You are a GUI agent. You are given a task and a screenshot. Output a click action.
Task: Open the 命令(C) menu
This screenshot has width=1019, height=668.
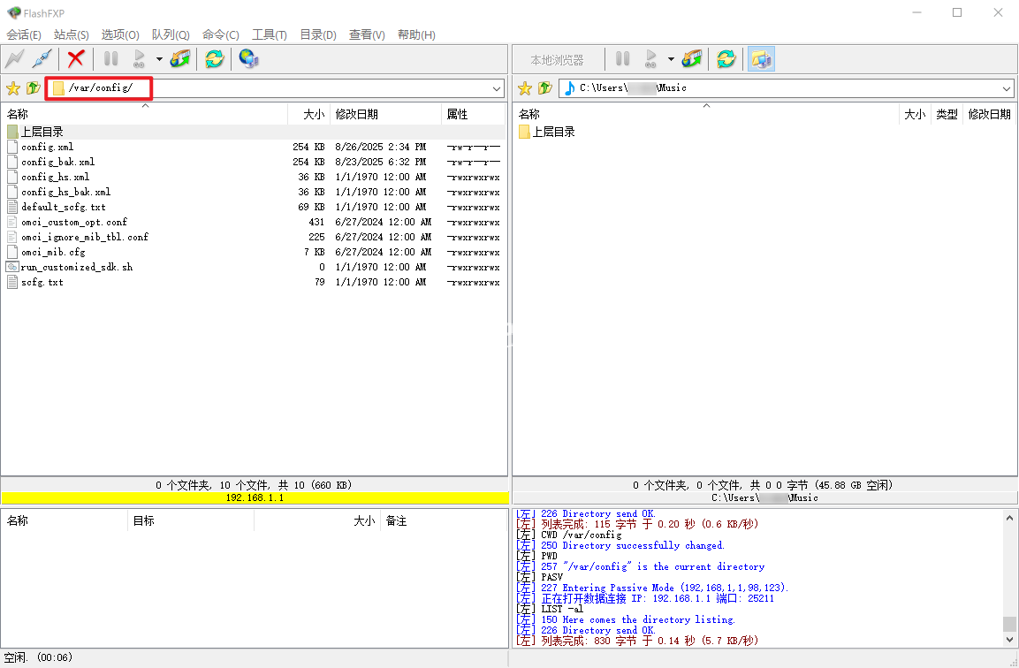tap(220, 34)
